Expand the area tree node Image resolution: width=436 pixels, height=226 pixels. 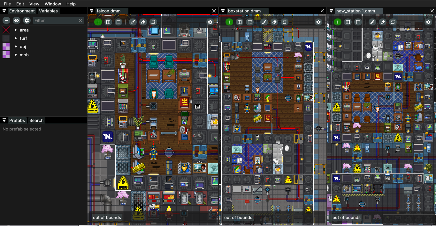[x=16, y=30]
